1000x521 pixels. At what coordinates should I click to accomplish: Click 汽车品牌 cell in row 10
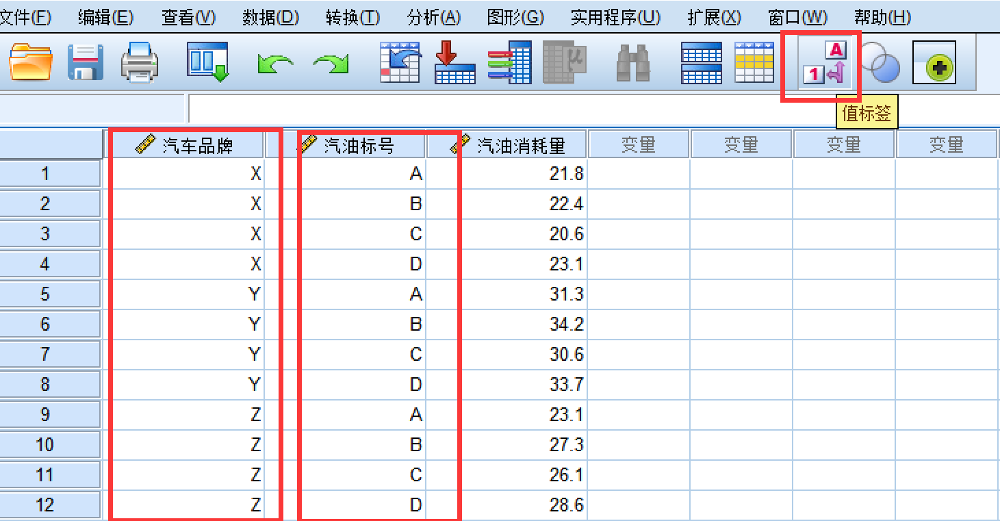[x=185, y=445]
